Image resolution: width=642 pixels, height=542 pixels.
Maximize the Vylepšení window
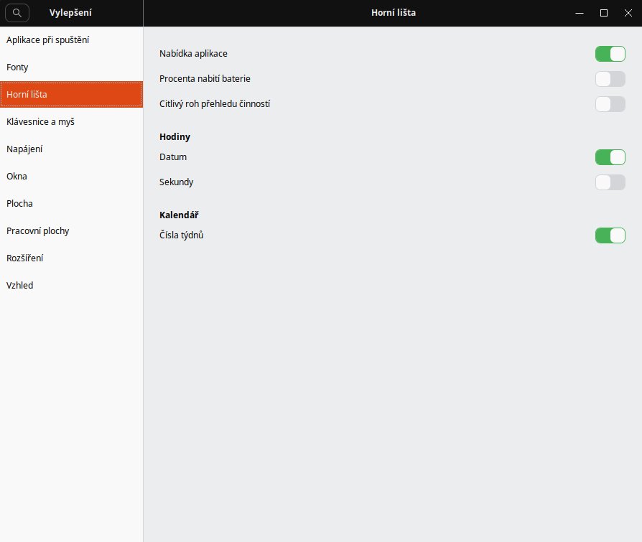coord(603,13)
